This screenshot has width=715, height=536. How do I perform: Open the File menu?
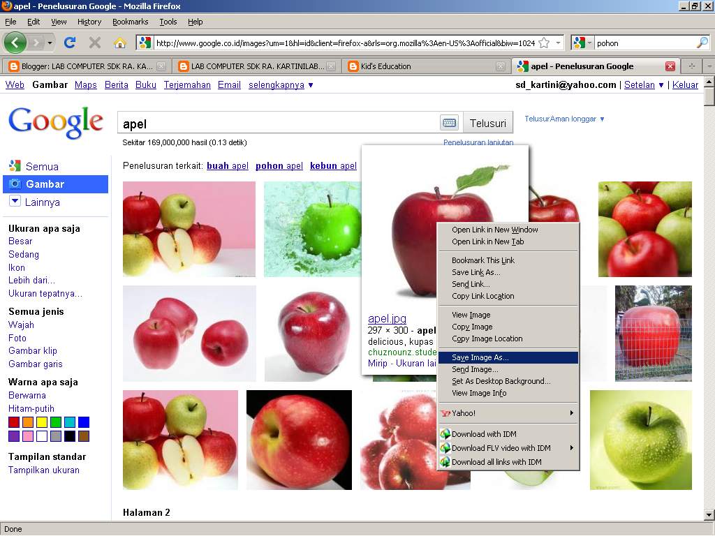click(10, 22)
